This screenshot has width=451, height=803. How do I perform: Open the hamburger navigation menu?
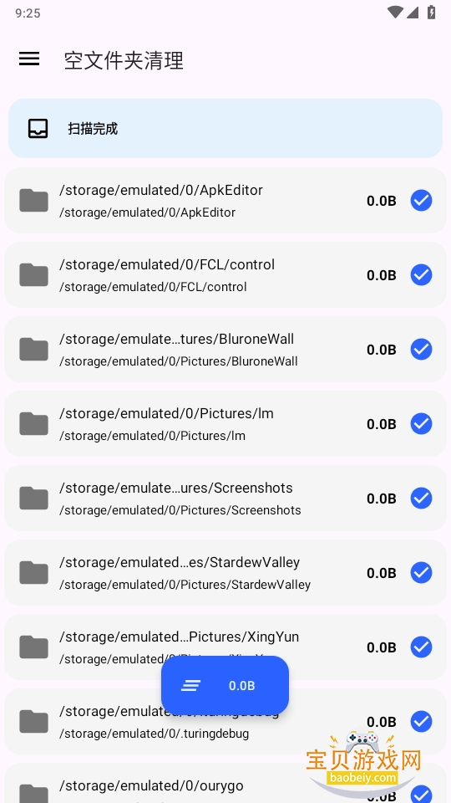(29, 59)
